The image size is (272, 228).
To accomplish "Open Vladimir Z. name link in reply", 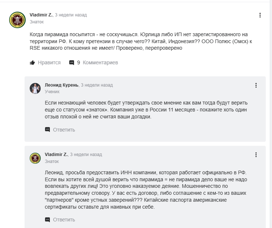I will click(x=56, y=154).
